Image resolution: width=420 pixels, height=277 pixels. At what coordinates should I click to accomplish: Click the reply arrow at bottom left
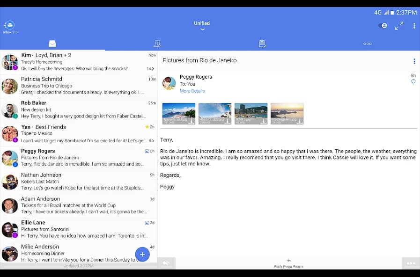pyautogui.click(x=166, y=263)
